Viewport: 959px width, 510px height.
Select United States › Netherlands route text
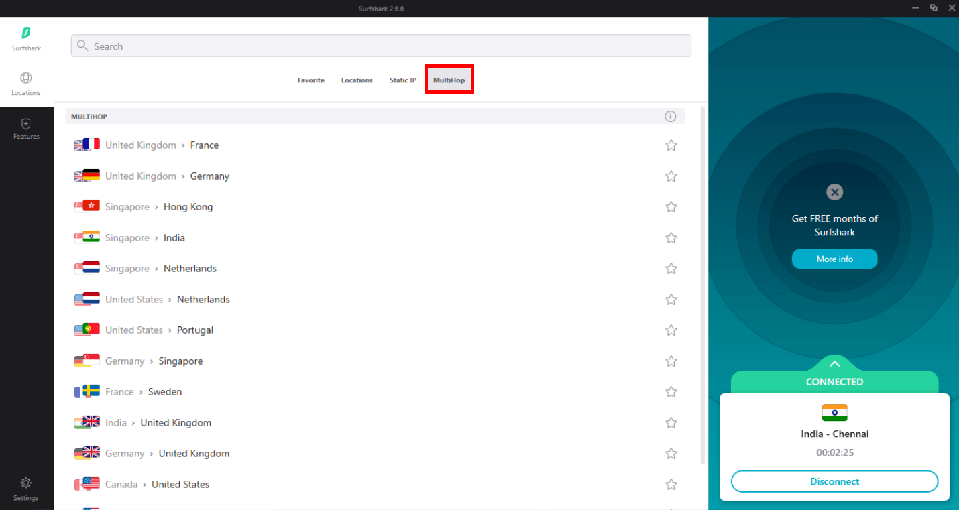point(168,300)
